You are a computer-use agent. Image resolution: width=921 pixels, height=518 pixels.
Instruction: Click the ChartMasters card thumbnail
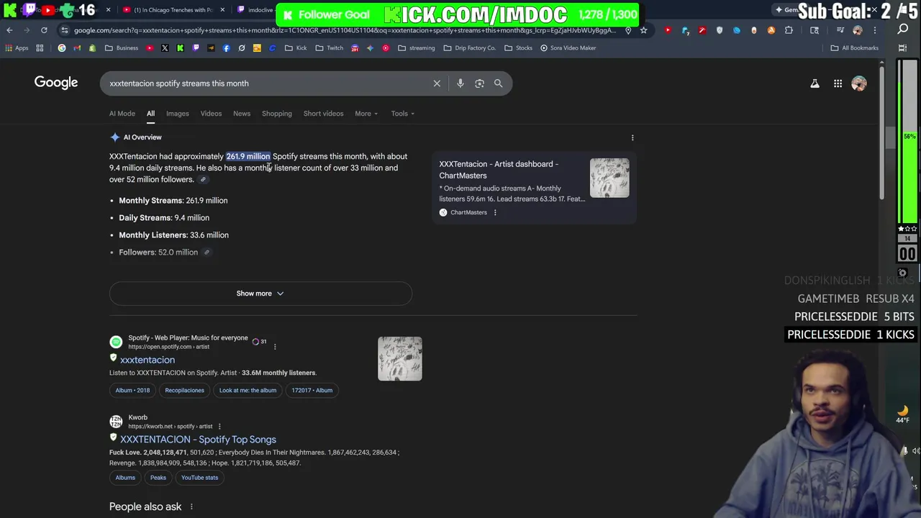(609, 178)
